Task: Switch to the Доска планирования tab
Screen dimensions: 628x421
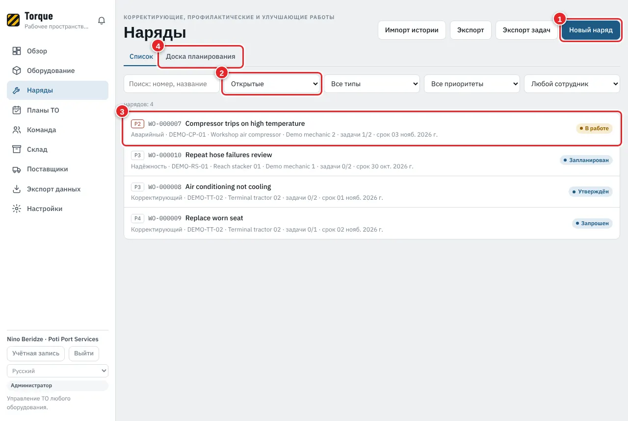Action: [201, 57]
